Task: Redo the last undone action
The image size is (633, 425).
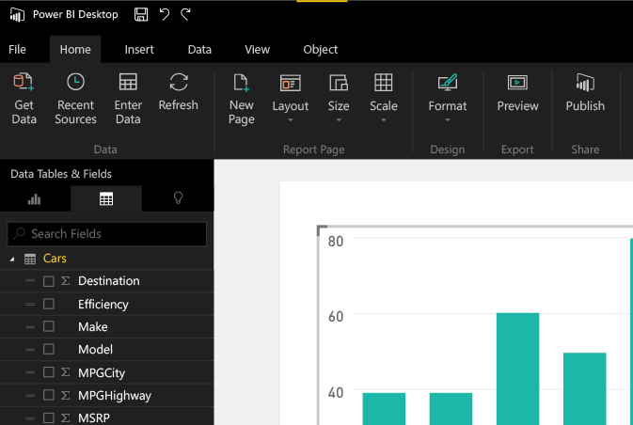Action: [x=185, y=14]
